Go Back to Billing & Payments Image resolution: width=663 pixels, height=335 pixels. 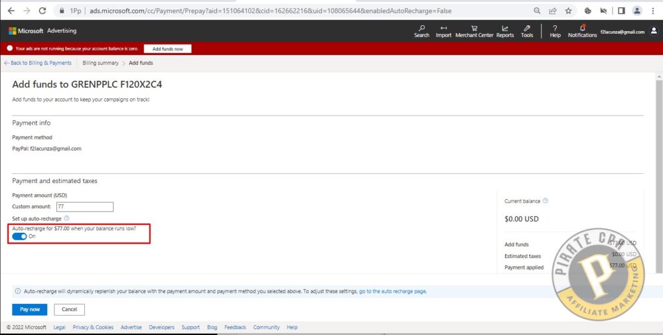[x=38, y=63]
